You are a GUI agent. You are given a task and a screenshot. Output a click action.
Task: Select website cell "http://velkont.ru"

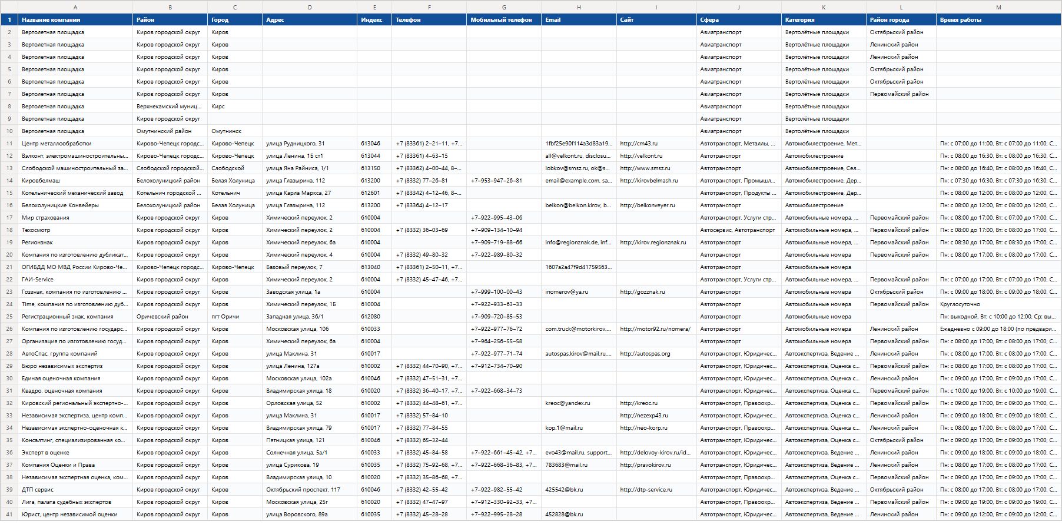(x=656, y=156)
